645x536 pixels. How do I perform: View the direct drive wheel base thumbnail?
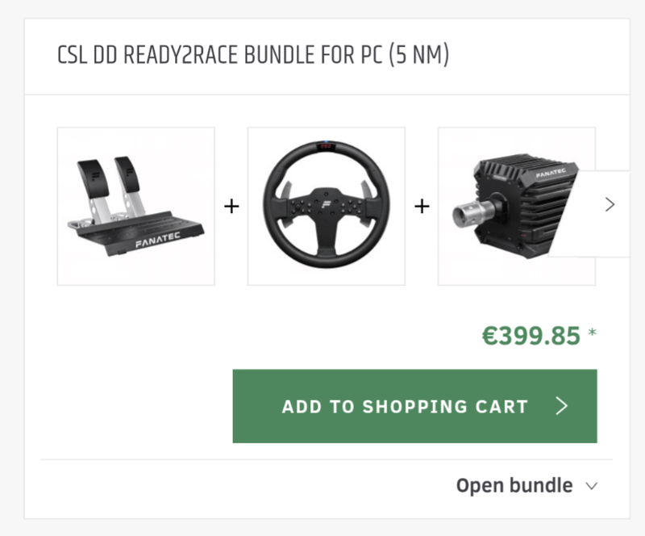pos(516,206)
